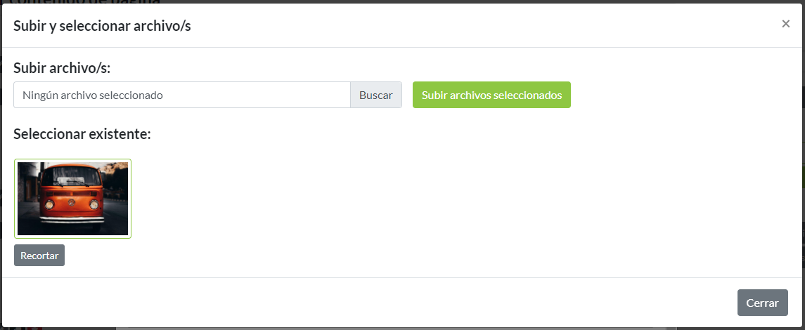Upload the selected files with the green button
The height and width of the screenshot is (330, 805).
tap(491, 95)
